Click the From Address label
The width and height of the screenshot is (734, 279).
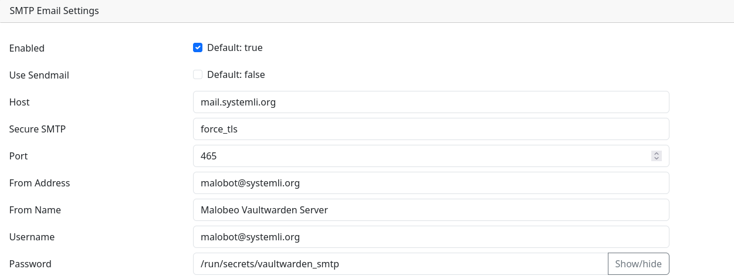click(39, 183)
